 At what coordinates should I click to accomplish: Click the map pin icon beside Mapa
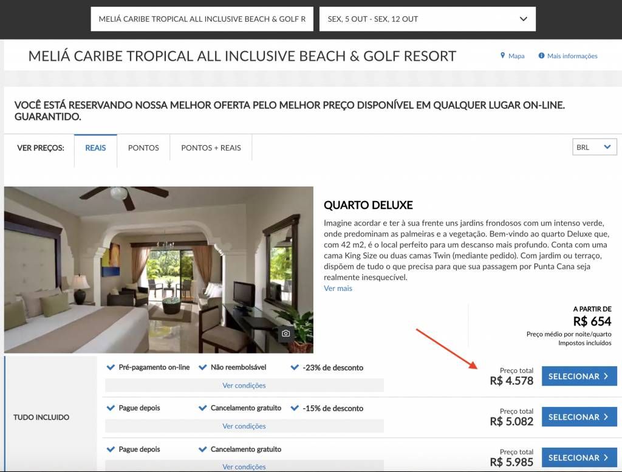click(502, 55)
